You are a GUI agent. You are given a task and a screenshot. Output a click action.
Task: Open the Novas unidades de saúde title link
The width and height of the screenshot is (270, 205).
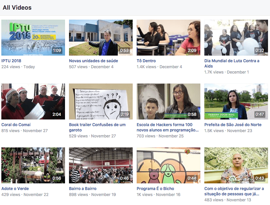94,61
